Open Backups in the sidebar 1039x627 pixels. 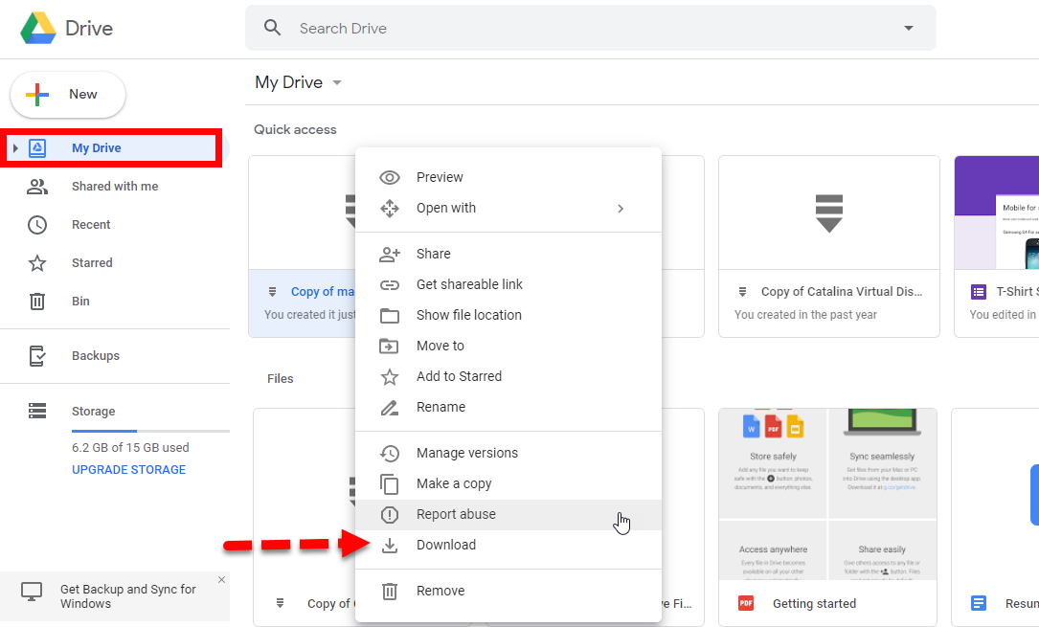point(95,356)
